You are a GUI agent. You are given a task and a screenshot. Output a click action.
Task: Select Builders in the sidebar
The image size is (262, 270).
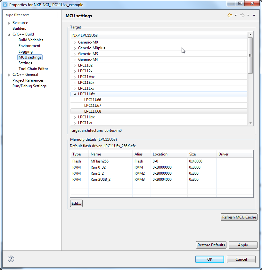[19, 28]
